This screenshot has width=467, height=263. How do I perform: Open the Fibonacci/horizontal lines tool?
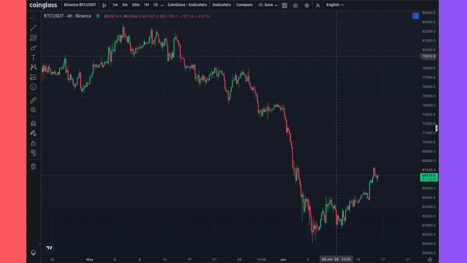[33, 38]
